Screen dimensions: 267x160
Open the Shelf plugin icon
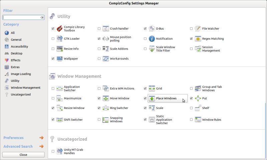click(x=198, y=108)
